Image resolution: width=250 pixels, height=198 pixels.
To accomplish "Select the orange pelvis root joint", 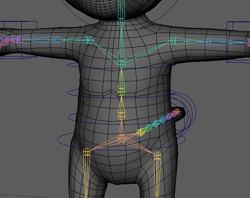I will 122,139.
